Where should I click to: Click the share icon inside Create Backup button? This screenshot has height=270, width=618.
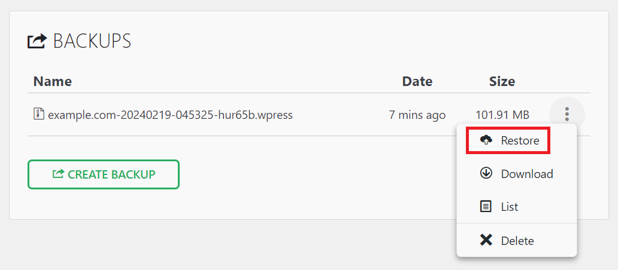point(58,174)
